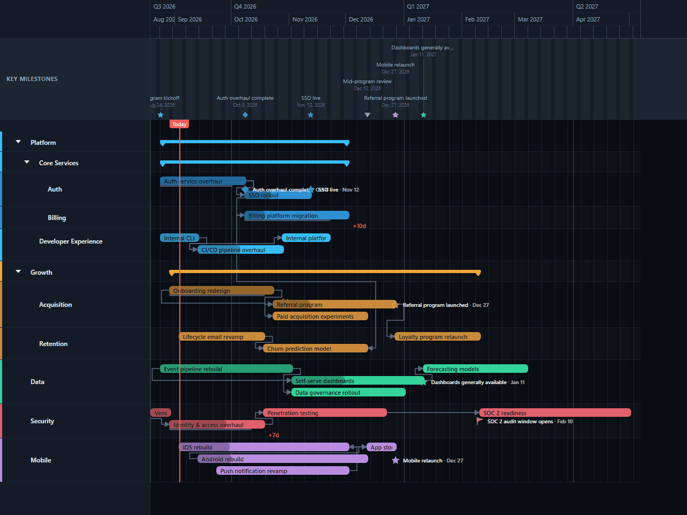Select the Internal platform task bar
This screenshot has width=687, height=515.
click(x=306, y=238)
